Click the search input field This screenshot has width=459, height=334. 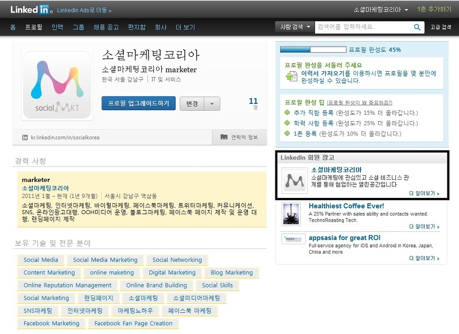tap(364, 27)
